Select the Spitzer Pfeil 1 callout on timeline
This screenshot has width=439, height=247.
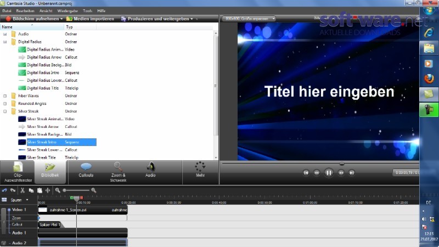click(49, 224)
